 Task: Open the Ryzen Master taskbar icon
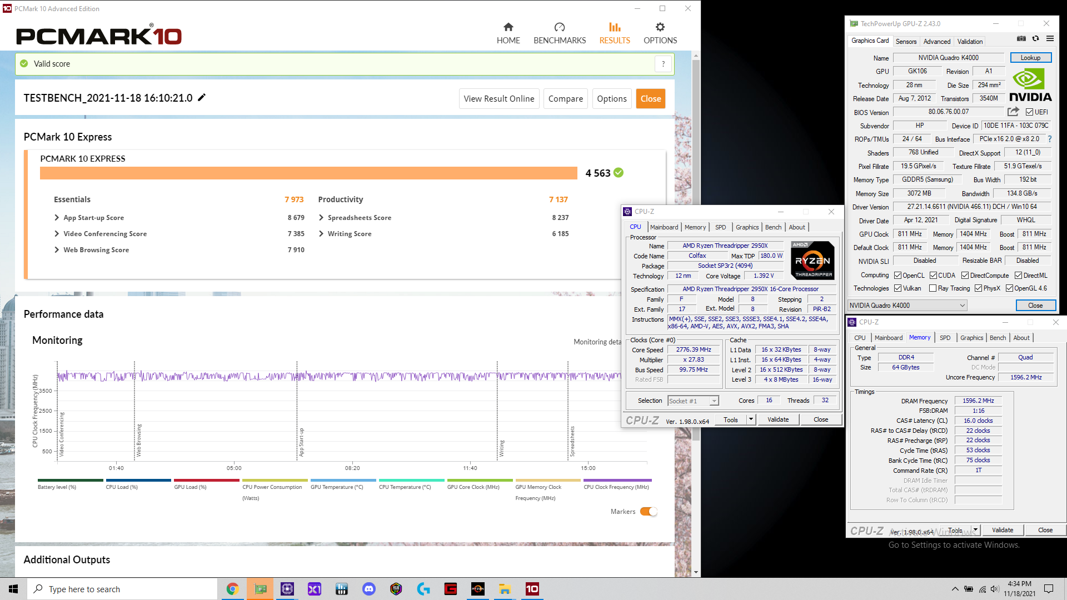477,589
